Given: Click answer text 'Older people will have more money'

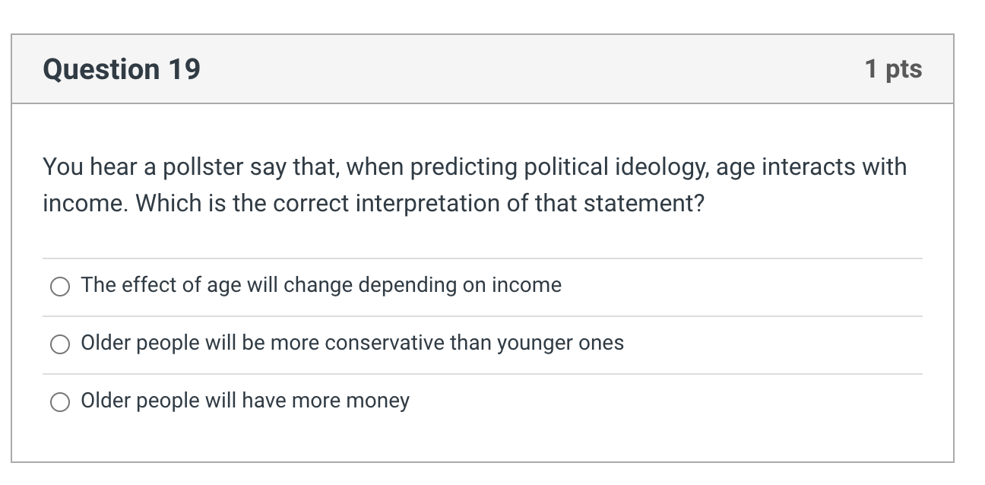Looking at the screenshot, I should click(x=245, y=401).
